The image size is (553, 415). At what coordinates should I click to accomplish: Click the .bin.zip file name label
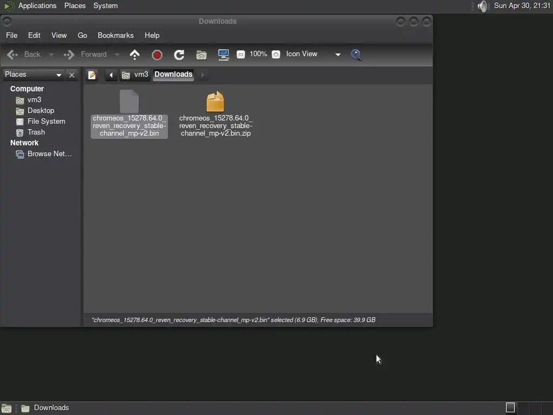coord(216,125)
